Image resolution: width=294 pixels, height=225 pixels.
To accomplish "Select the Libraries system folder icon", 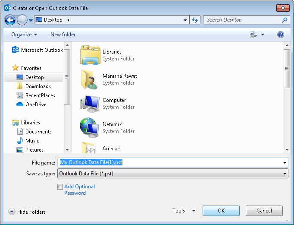I will (x=90, y=55).
